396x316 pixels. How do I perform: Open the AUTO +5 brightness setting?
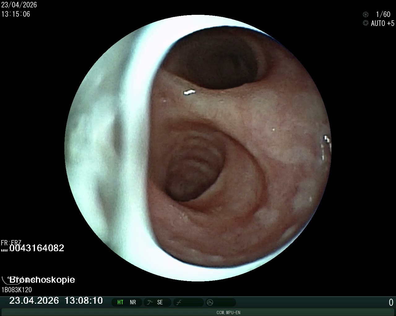[x=382, y=23]
